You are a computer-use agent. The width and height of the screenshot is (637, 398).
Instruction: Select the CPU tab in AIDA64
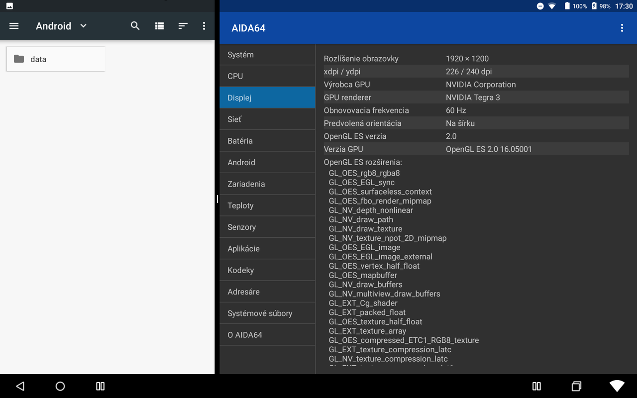coord(268,76)
